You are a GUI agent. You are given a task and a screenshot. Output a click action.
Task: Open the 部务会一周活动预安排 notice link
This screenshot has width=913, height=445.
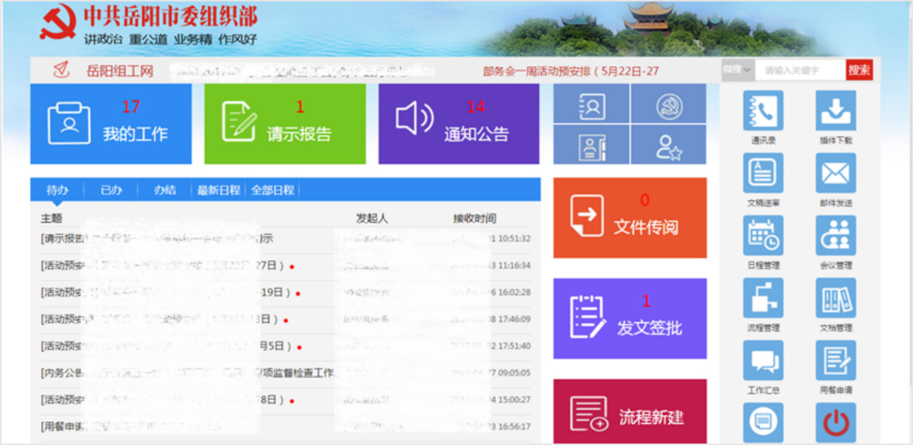pos(571,71)
